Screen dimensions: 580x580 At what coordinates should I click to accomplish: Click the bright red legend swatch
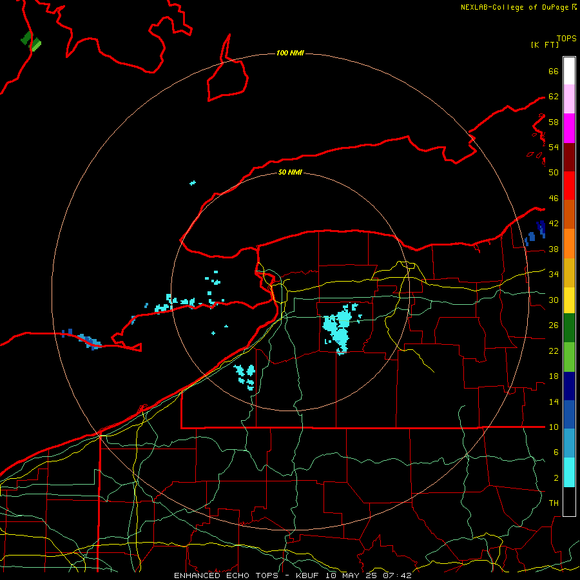coord(569,186)
